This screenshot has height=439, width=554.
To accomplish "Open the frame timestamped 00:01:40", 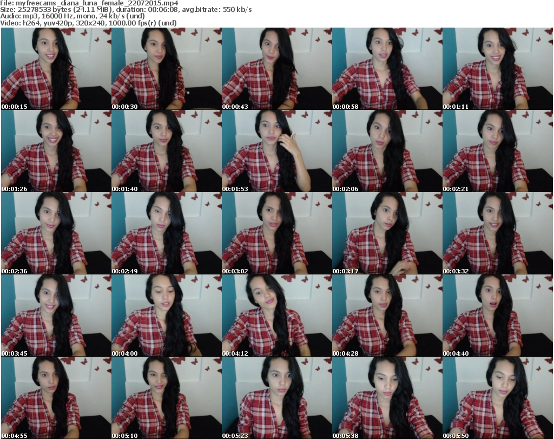I will coord(167,151).
